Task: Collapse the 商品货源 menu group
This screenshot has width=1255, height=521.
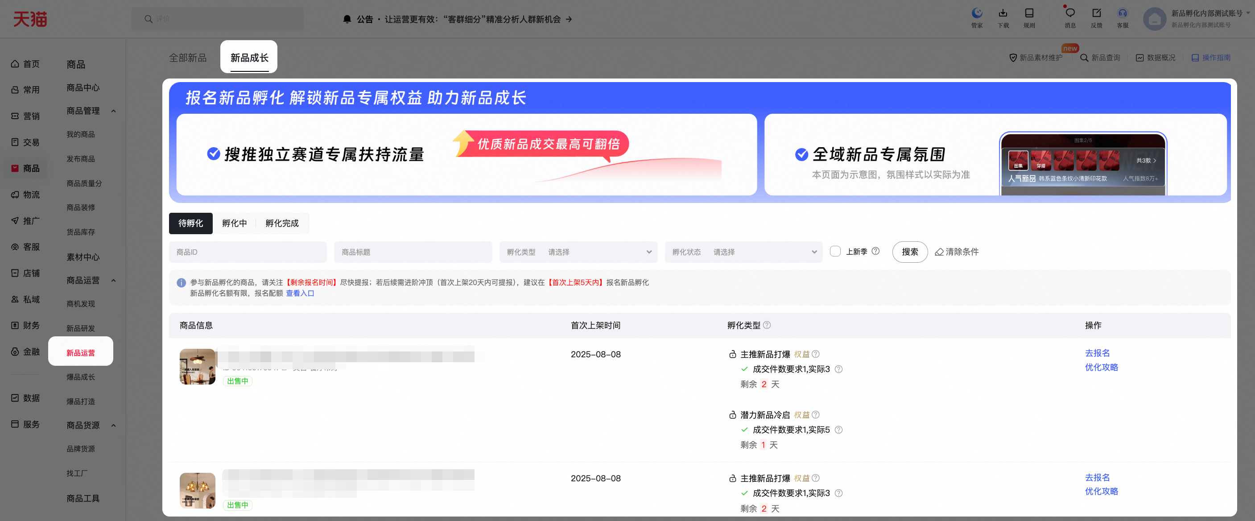Action: [114, 426]
